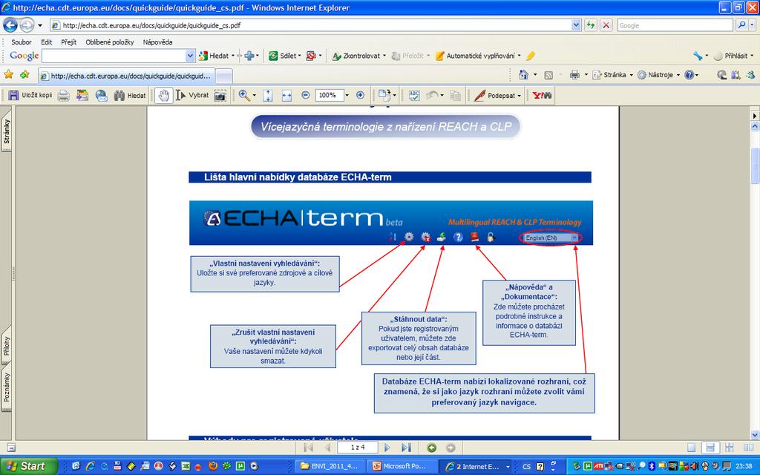
Task: Open the Oblíbené položky menu
Action: pyautogui.click(x=110, y=42)
